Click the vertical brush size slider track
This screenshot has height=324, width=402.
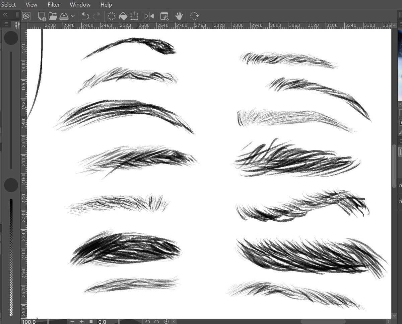click(x=11, y=110)
